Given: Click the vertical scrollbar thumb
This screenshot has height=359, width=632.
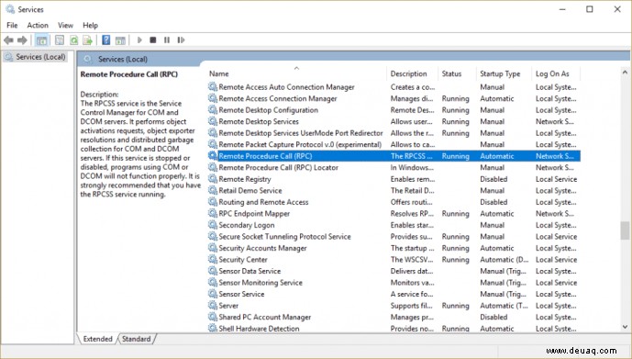Looking at the screenshot, I should [x=625, y=230].
